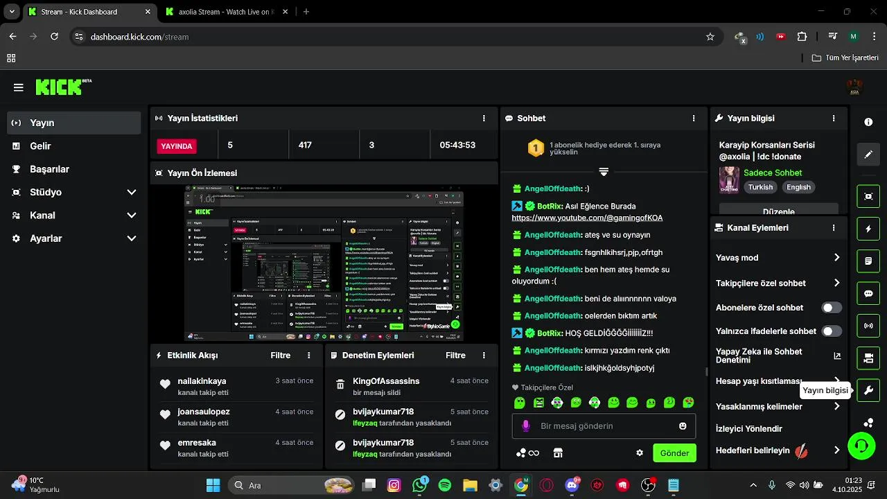This screenshot has height=499, width=887.
Task: Click the green Gönder button
Action: click(674, 453)
